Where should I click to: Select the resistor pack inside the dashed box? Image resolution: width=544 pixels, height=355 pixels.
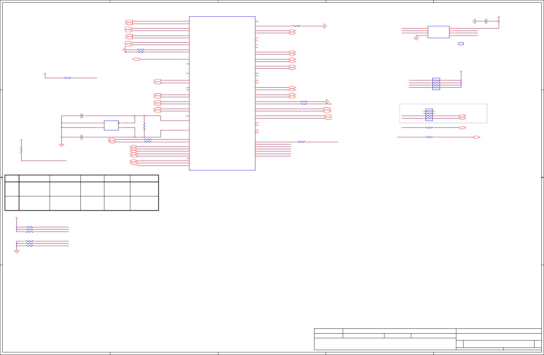[x=429, y=115]
